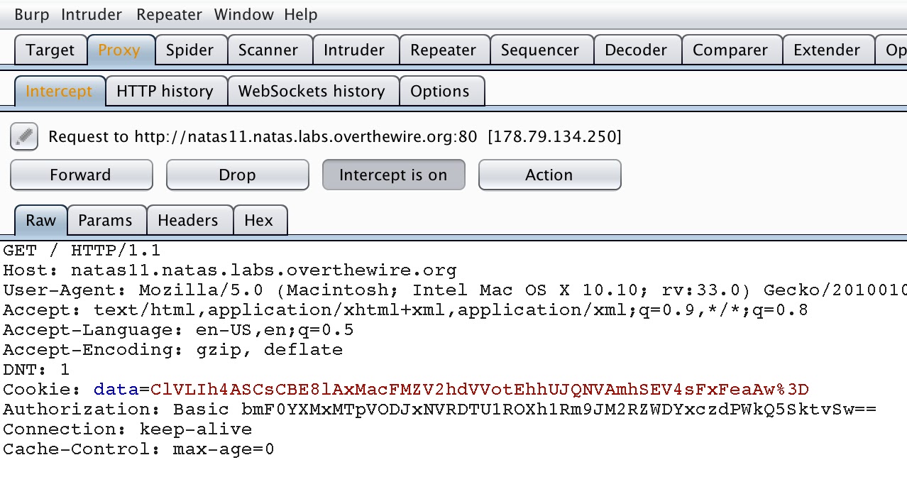The image size is (907, 504).
Task: Open the Proxy Options sub-tab
Action: (441, 91)
